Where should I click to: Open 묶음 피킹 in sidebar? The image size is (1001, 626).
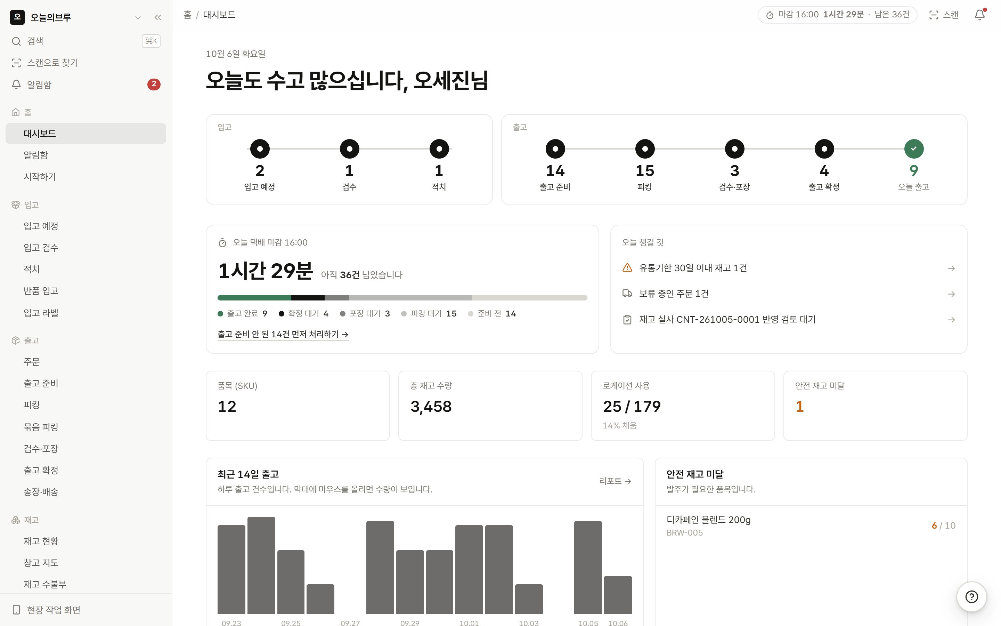(86, 427)
